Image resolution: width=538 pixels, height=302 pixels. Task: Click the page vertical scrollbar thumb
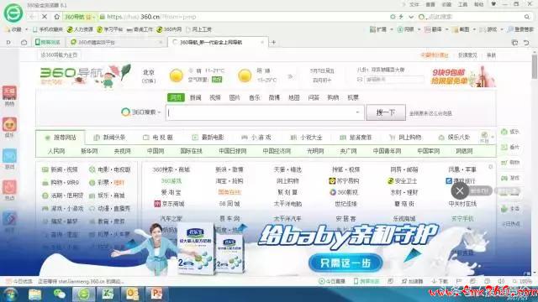[535, 66]
